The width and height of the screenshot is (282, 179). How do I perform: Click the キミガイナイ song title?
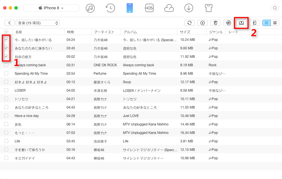click(25, 158)
